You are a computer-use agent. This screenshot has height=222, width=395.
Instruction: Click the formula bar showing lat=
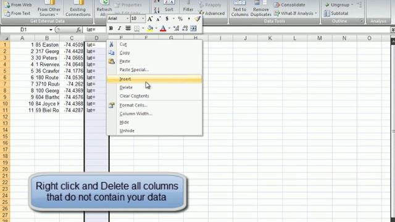point(237,30)
